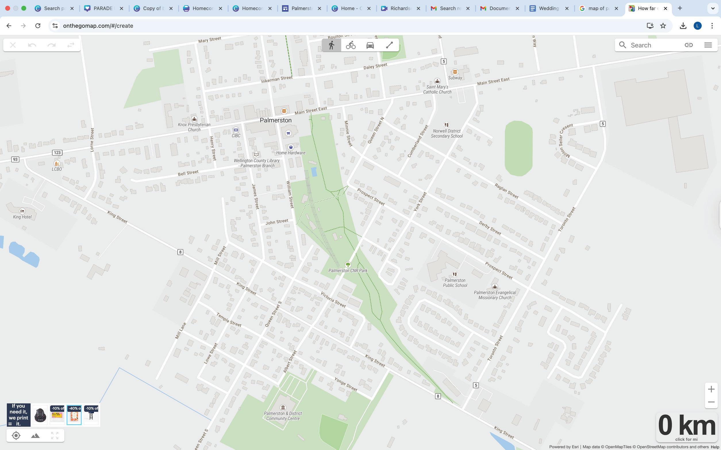Select the walking route mode
The image size is (721, 450).
tap(331, 45)
